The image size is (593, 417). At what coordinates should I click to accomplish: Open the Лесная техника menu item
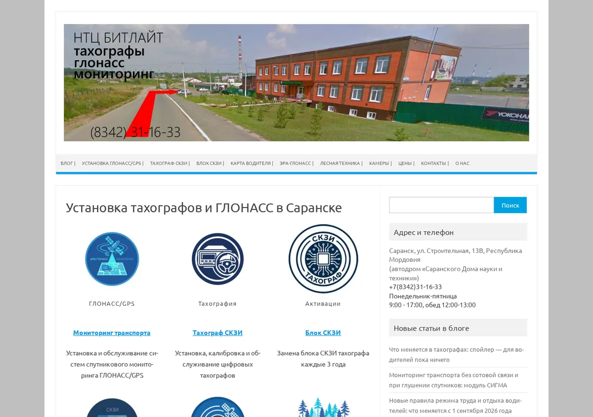(x=341, y=163)
